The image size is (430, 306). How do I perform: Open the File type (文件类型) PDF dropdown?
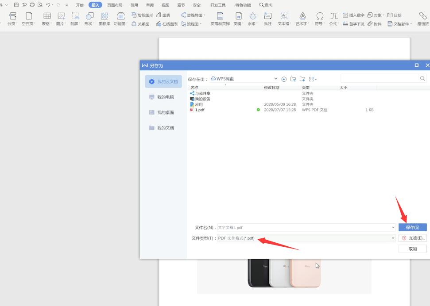click(x=393, y=238)
